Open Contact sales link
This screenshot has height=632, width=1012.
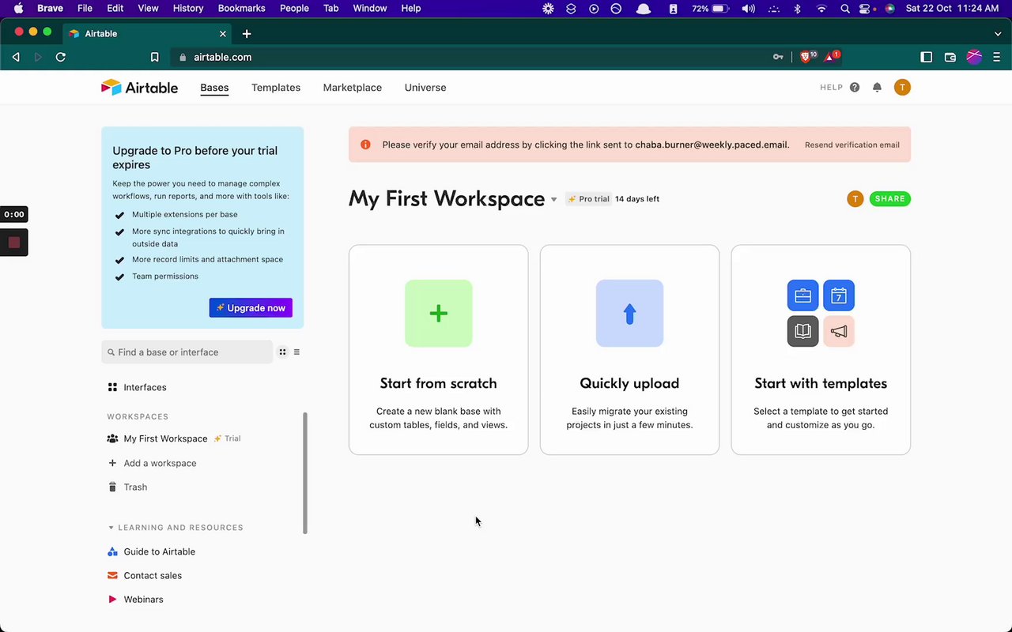(x=153, y=575)
